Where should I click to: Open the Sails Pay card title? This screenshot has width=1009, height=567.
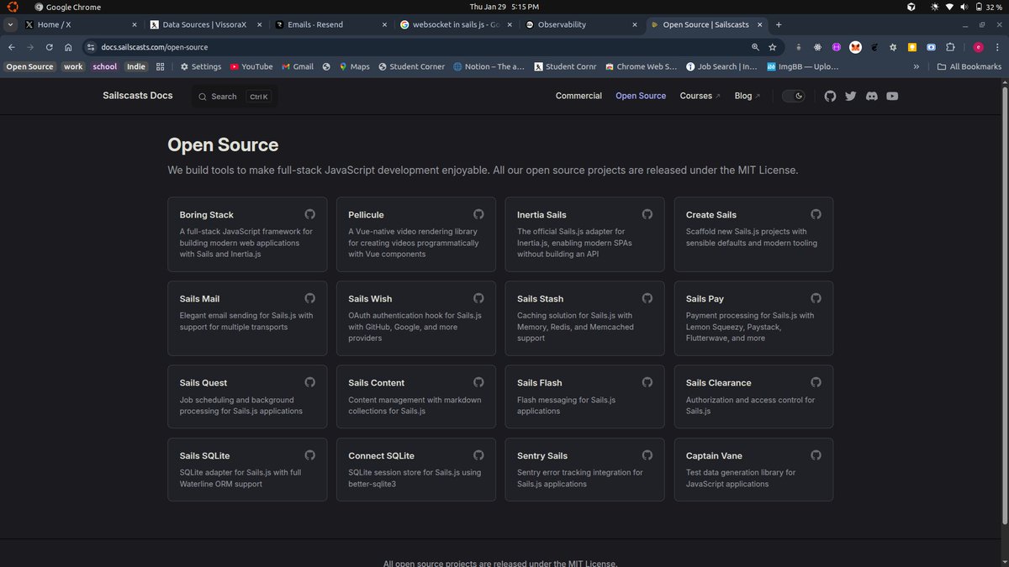tap(705, 299)
